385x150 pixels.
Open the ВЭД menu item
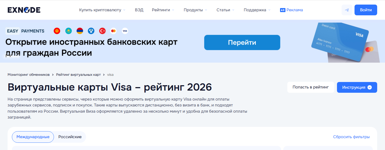coord(139,10)
